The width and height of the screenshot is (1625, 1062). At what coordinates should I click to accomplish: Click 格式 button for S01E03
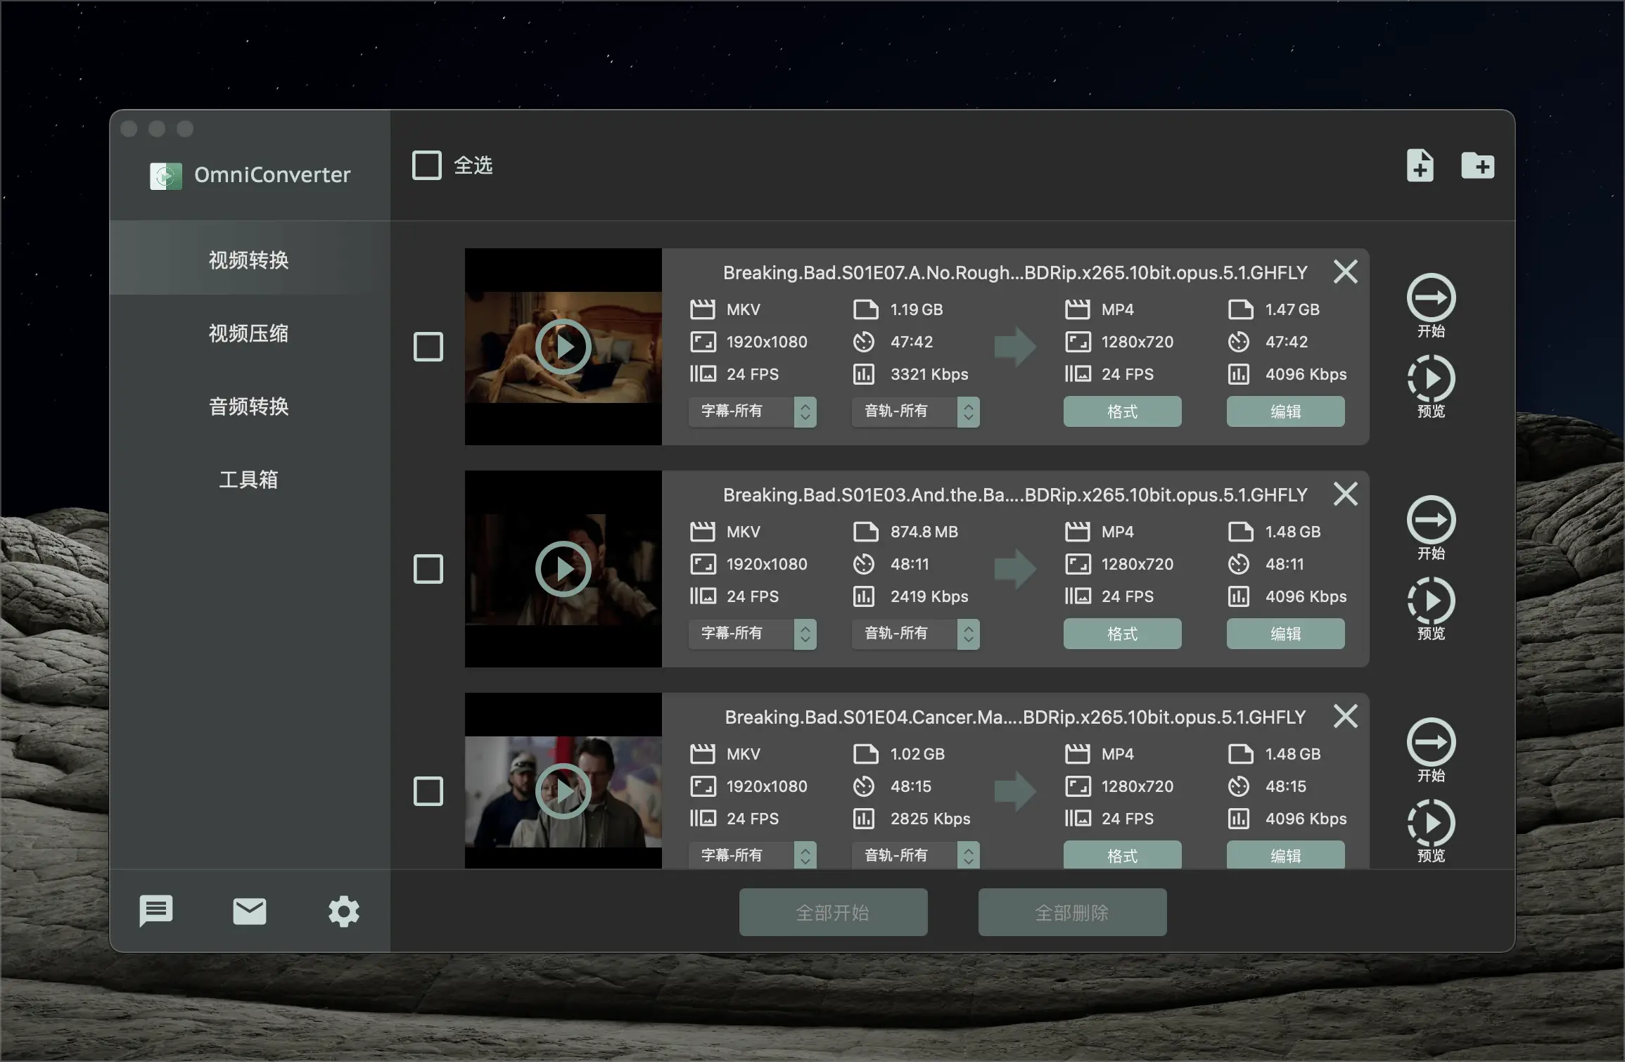click(1122, 634)
